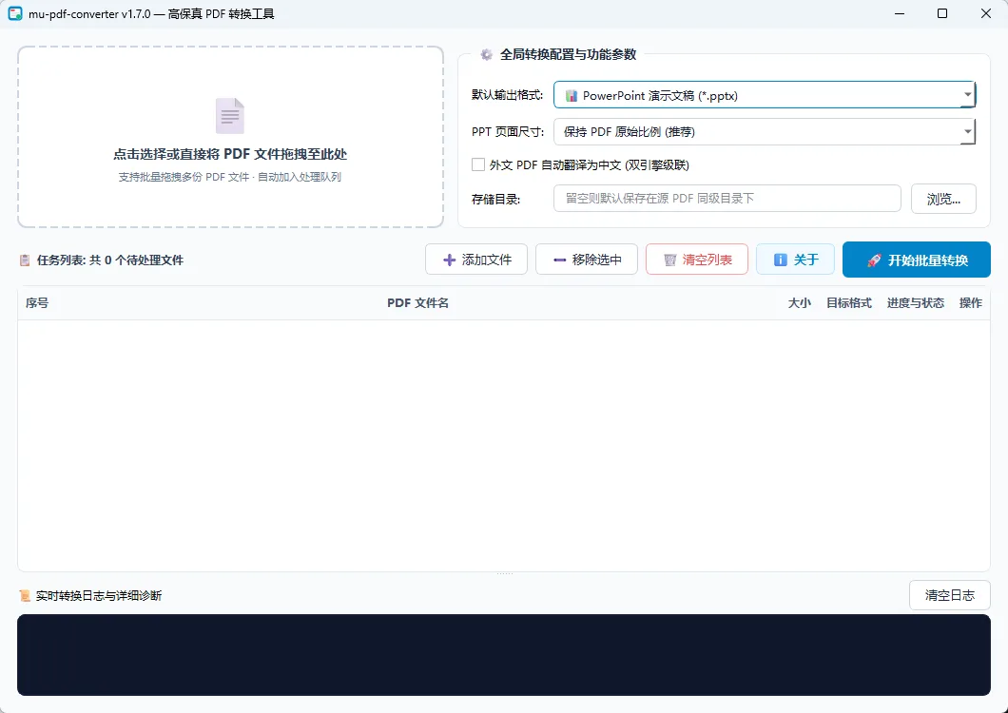The width and height of the screenshot is (1008, 713).
Task: Minimize the mu-pdf-converter window
Action: coord(900,13)
